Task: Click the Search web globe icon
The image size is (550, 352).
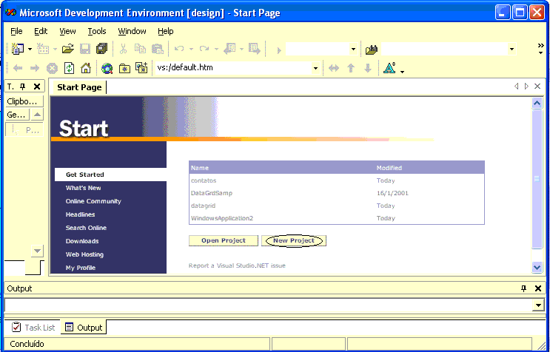Action: (x=107, y=68)
